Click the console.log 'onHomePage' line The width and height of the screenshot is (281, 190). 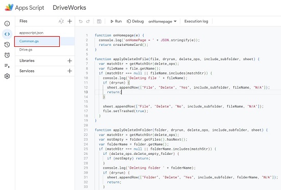149,40
